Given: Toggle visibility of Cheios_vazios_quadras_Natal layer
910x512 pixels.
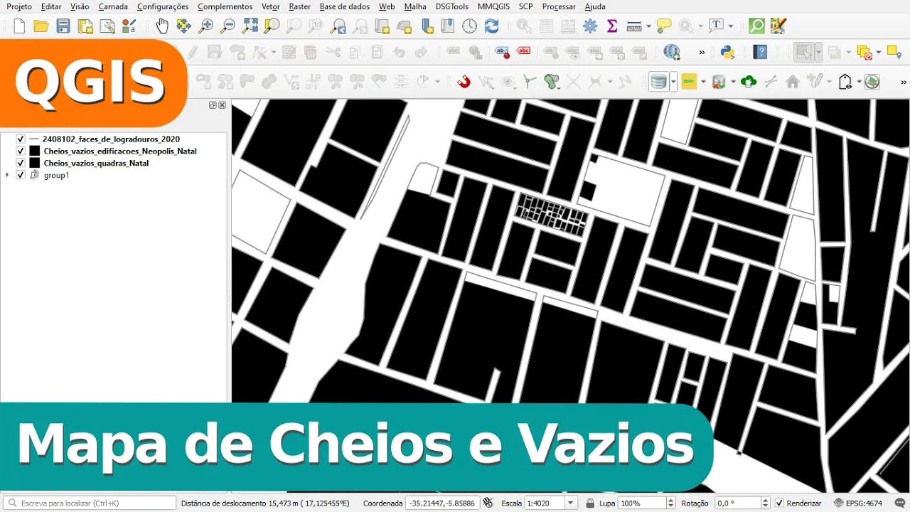Looking at the screenshot, I should (x=21, y=164).
